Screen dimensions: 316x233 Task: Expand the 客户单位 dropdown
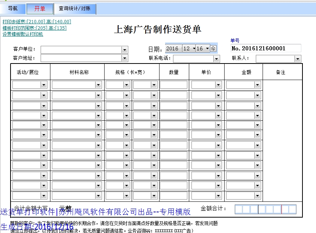[125, 50]
